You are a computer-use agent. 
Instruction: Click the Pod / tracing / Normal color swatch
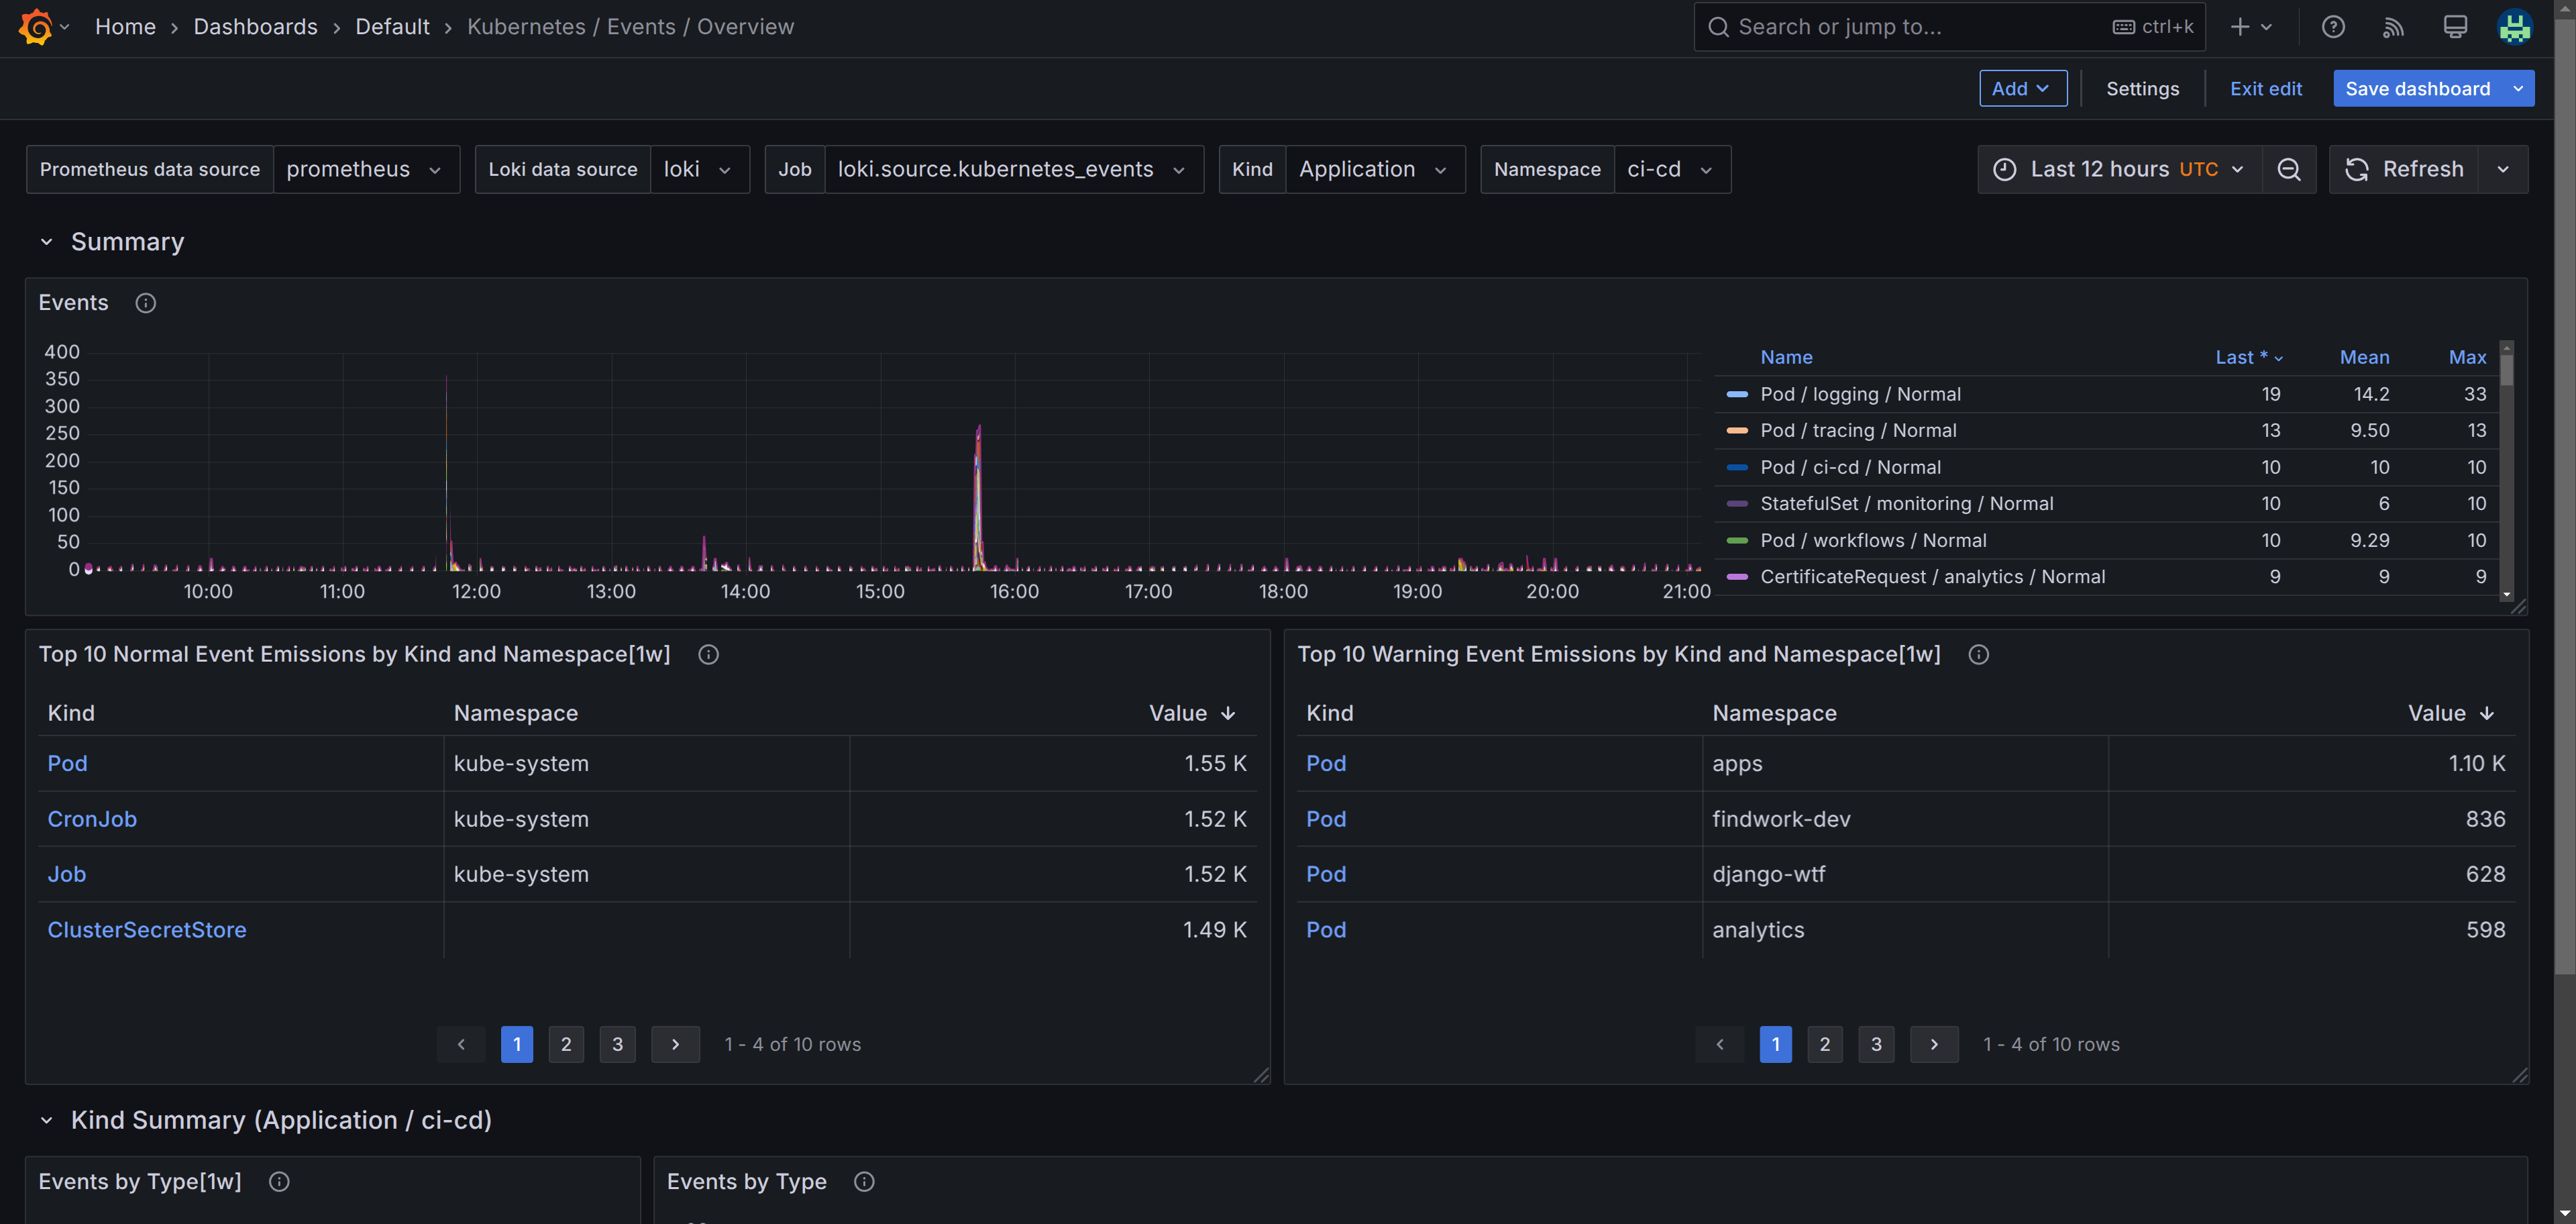point(1737,431)
